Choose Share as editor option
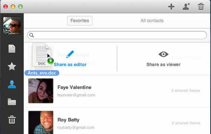Viewport: 211px width, 134px height. (70, 65)
